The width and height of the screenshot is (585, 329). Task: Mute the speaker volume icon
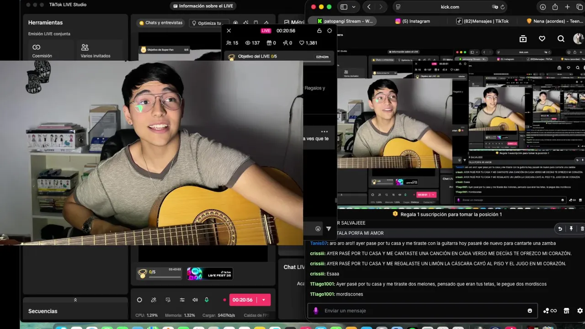[x=195, y=300]
